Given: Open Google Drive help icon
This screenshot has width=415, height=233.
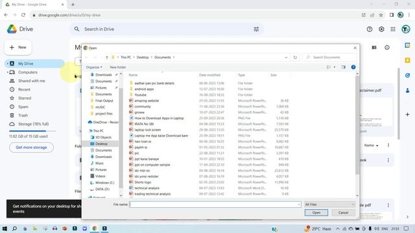Looking at the screenshot, I should [370, 29].
